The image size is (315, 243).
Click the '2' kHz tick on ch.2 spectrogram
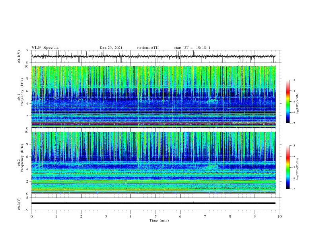pos(28,181)
